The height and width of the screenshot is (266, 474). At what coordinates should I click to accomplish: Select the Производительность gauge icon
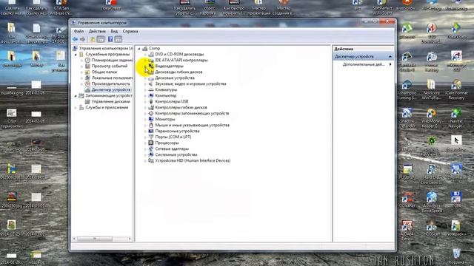click(x=87, y=83)
